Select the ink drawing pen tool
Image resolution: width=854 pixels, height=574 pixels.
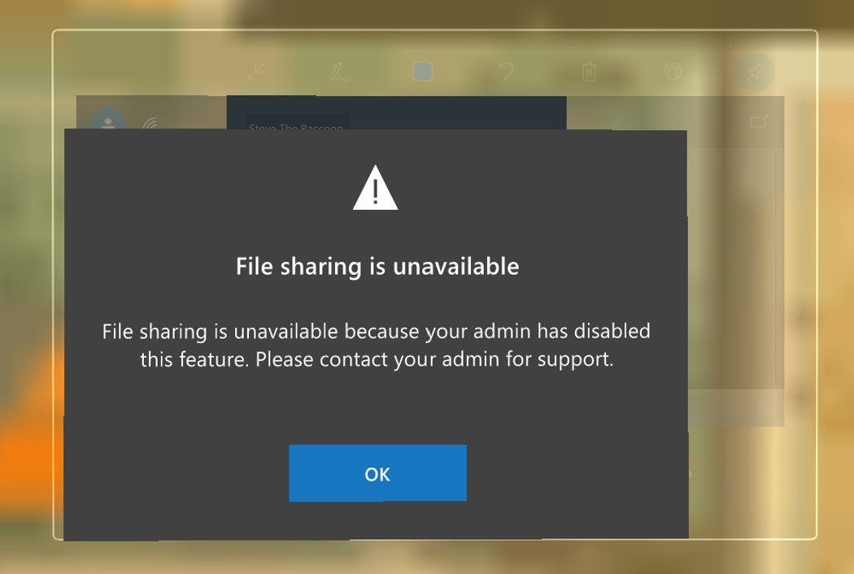point(339,72)
